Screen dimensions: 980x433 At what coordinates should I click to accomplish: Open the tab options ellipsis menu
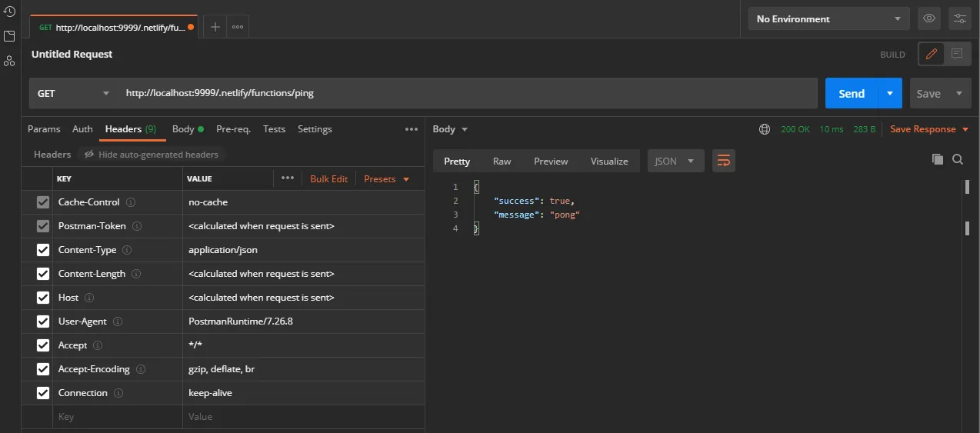[238, 27]
